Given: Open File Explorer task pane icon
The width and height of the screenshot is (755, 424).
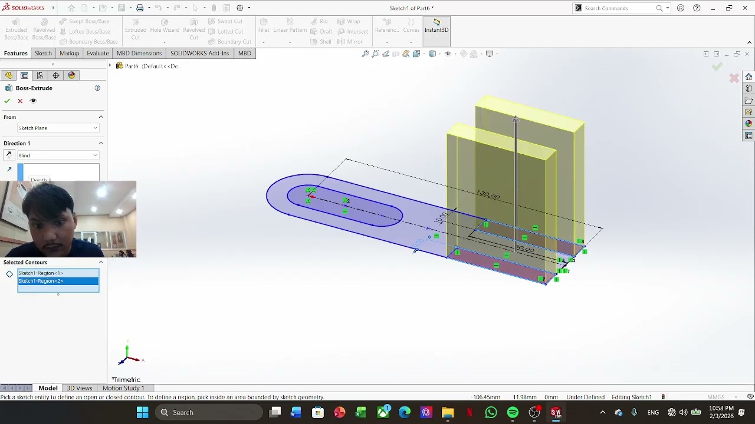Looking at the screenshot, I should (749, 100).
